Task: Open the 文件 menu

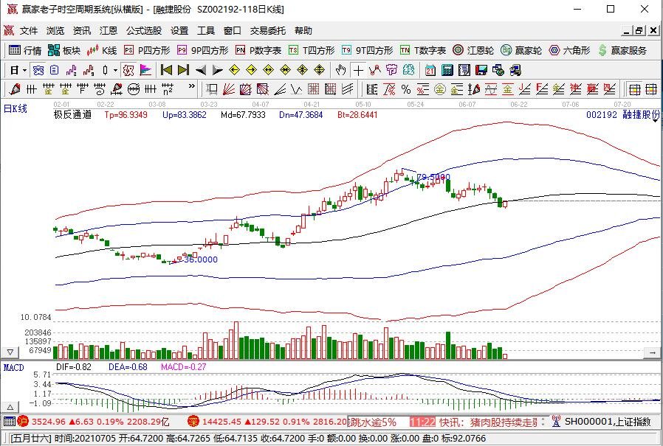Action: [x=29, y=31]
